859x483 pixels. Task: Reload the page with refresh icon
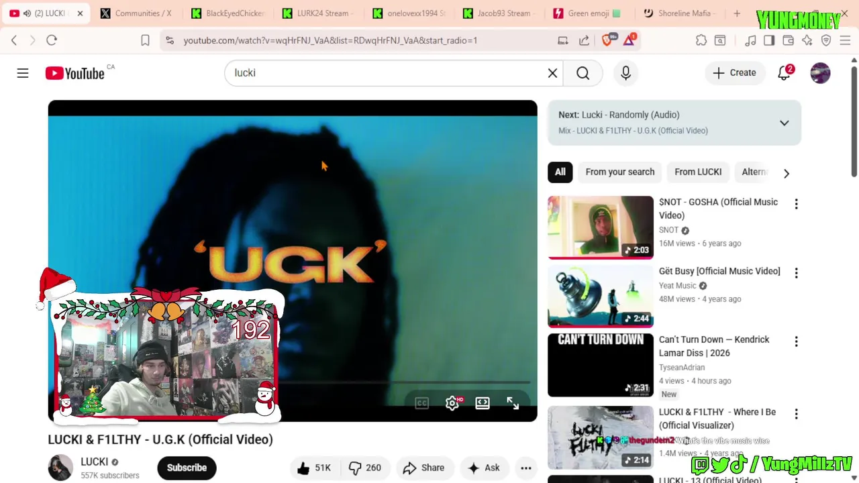click(x=52, y=40)
